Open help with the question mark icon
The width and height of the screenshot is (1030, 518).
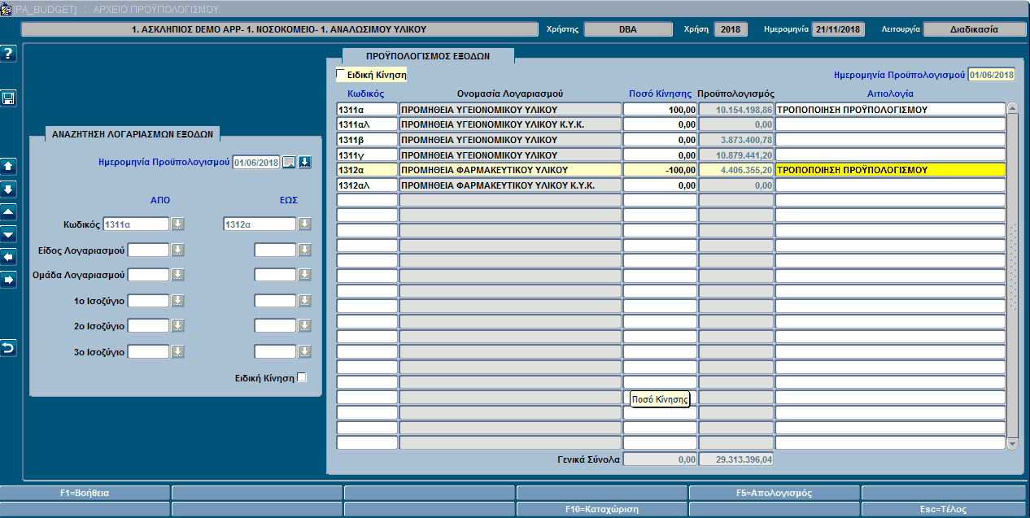click(x=8, y=54)
